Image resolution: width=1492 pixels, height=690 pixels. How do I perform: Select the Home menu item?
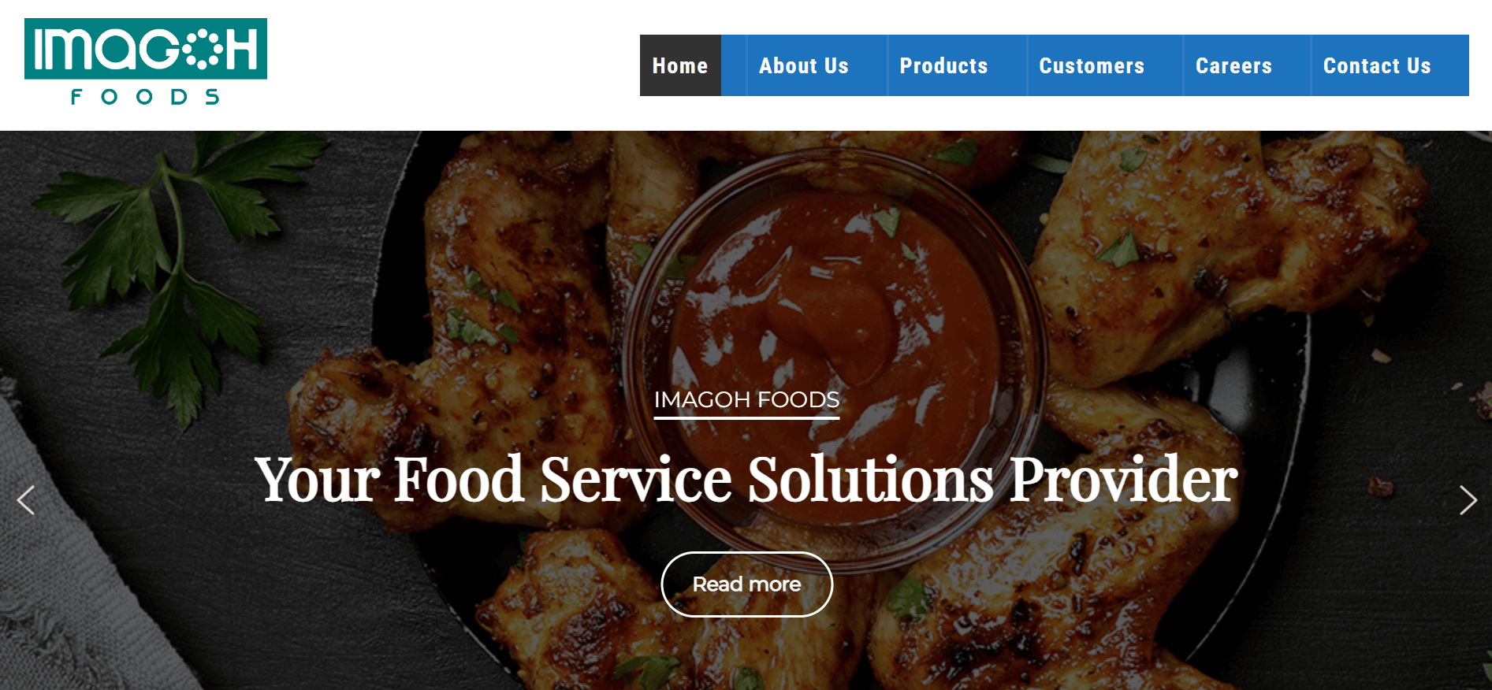(680, 65)
